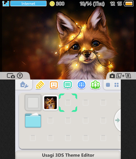This screenshot has width=136, height=159.
Task: Click the 300 play coin count
Action: [60, 4]
